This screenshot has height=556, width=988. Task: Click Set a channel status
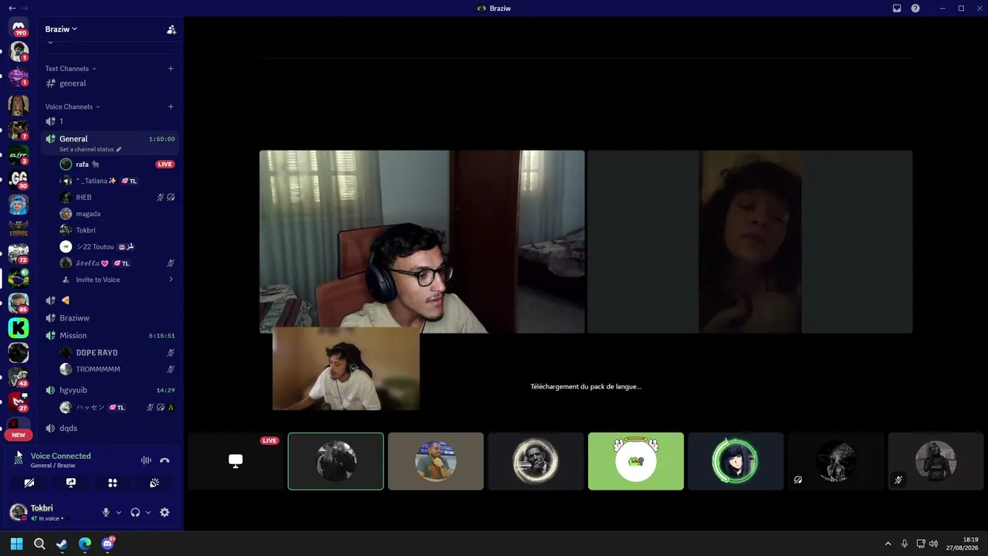pyautogui.click(x=86, y=149)
